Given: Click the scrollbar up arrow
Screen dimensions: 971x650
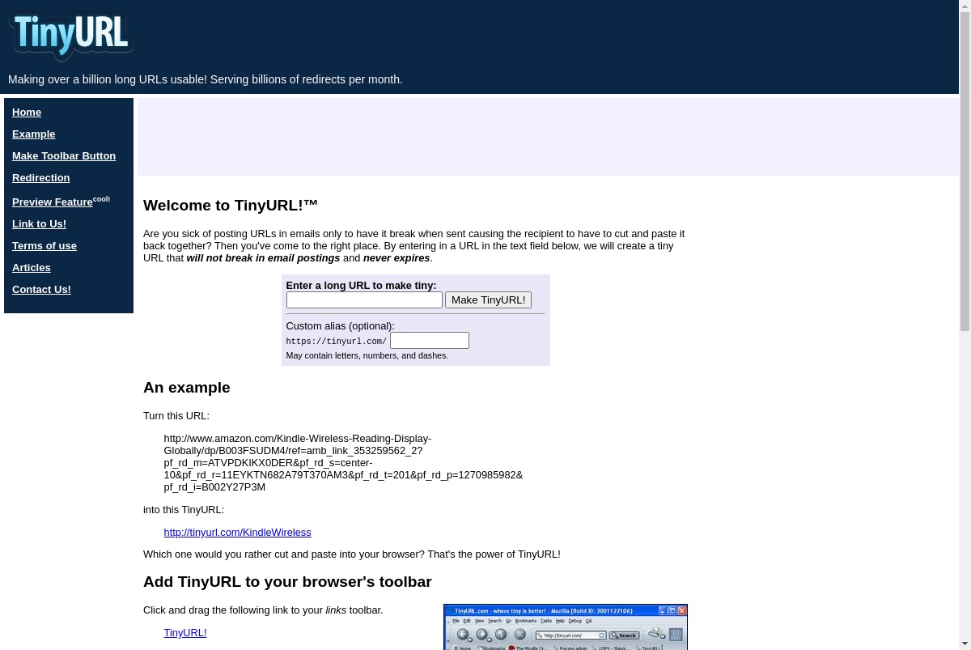Looking at the screenshot, I should (x=965, y=6).
